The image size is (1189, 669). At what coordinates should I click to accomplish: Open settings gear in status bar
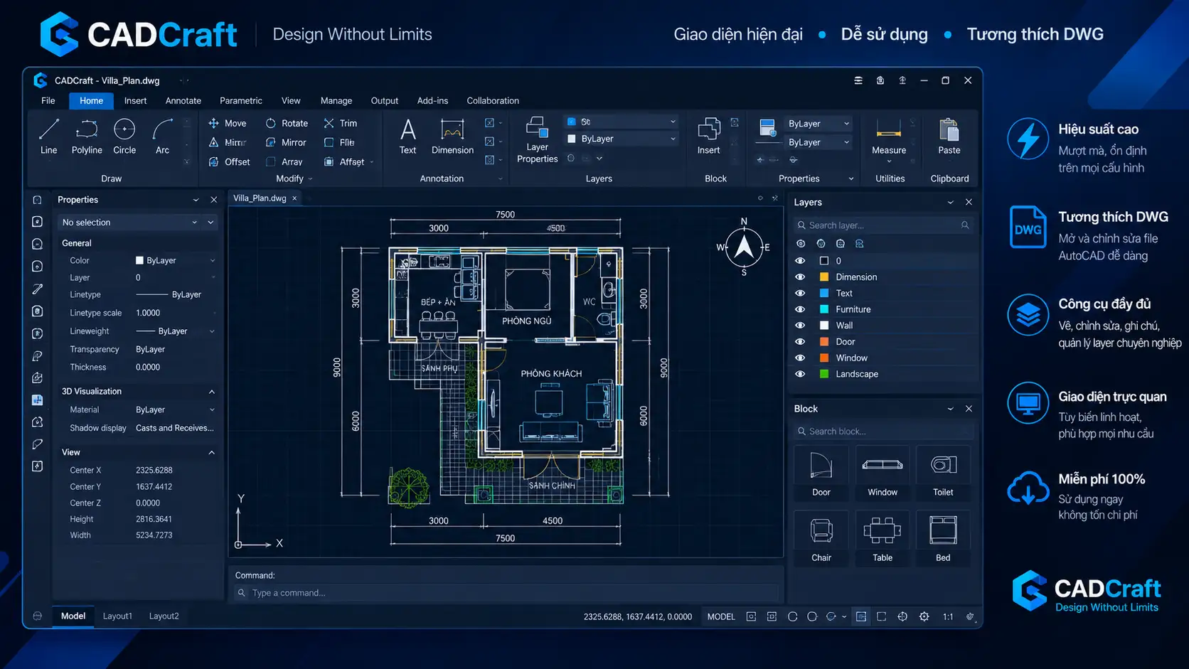(x=924, y=616)
